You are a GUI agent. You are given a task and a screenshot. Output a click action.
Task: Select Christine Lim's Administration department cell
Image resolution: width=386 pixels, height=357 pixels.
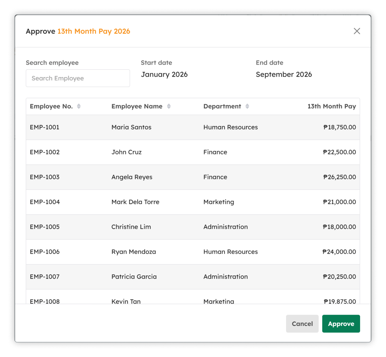226,227
